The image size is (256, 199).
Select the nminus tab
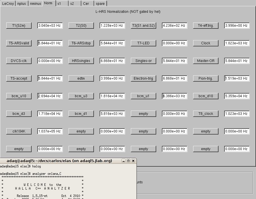36,3
